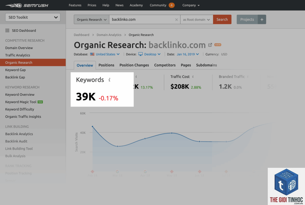305x205 pixels.
Task: Open Backlink Audit in the sidebar
Action: 16,141
